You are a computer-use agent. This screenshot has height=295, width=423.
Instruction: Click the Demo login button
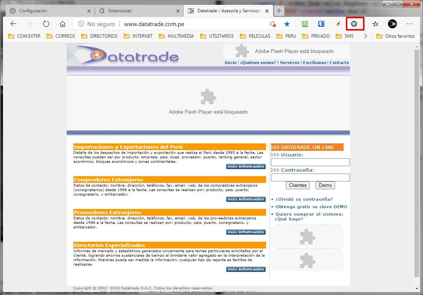click(325, 185)
